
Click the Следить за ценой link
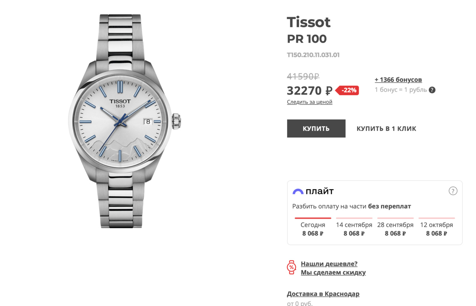tap(309, 102)
